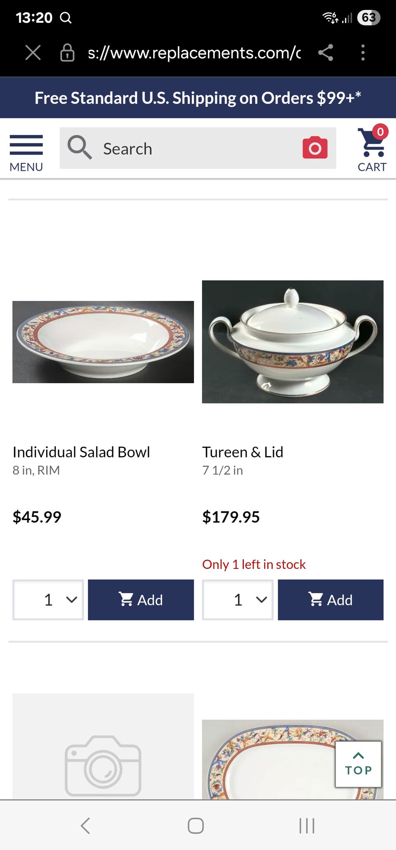Focus the Search input field
The height and width of the screenshot is (850, 396).
click(198, 149)
